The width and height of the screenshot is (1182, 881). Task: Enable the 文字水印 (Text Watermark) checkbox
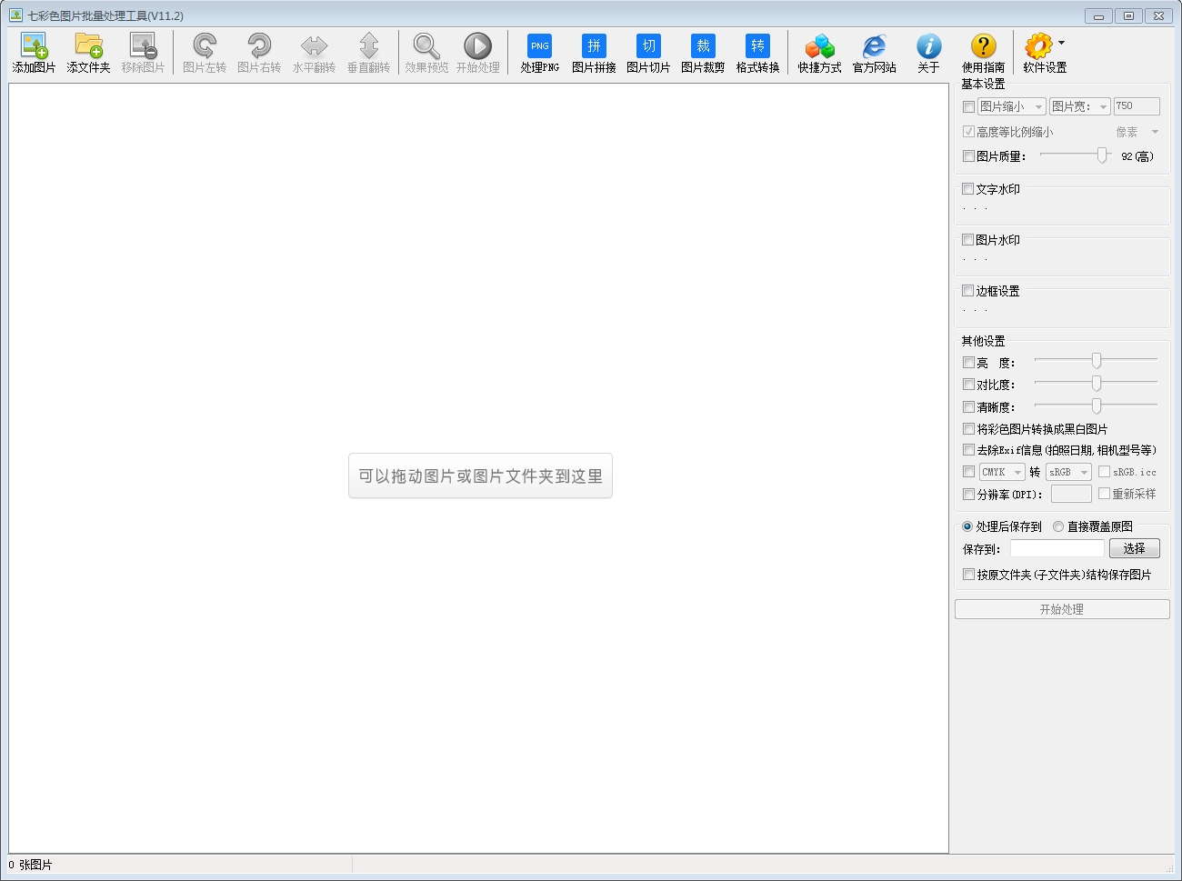coord(968,189)
